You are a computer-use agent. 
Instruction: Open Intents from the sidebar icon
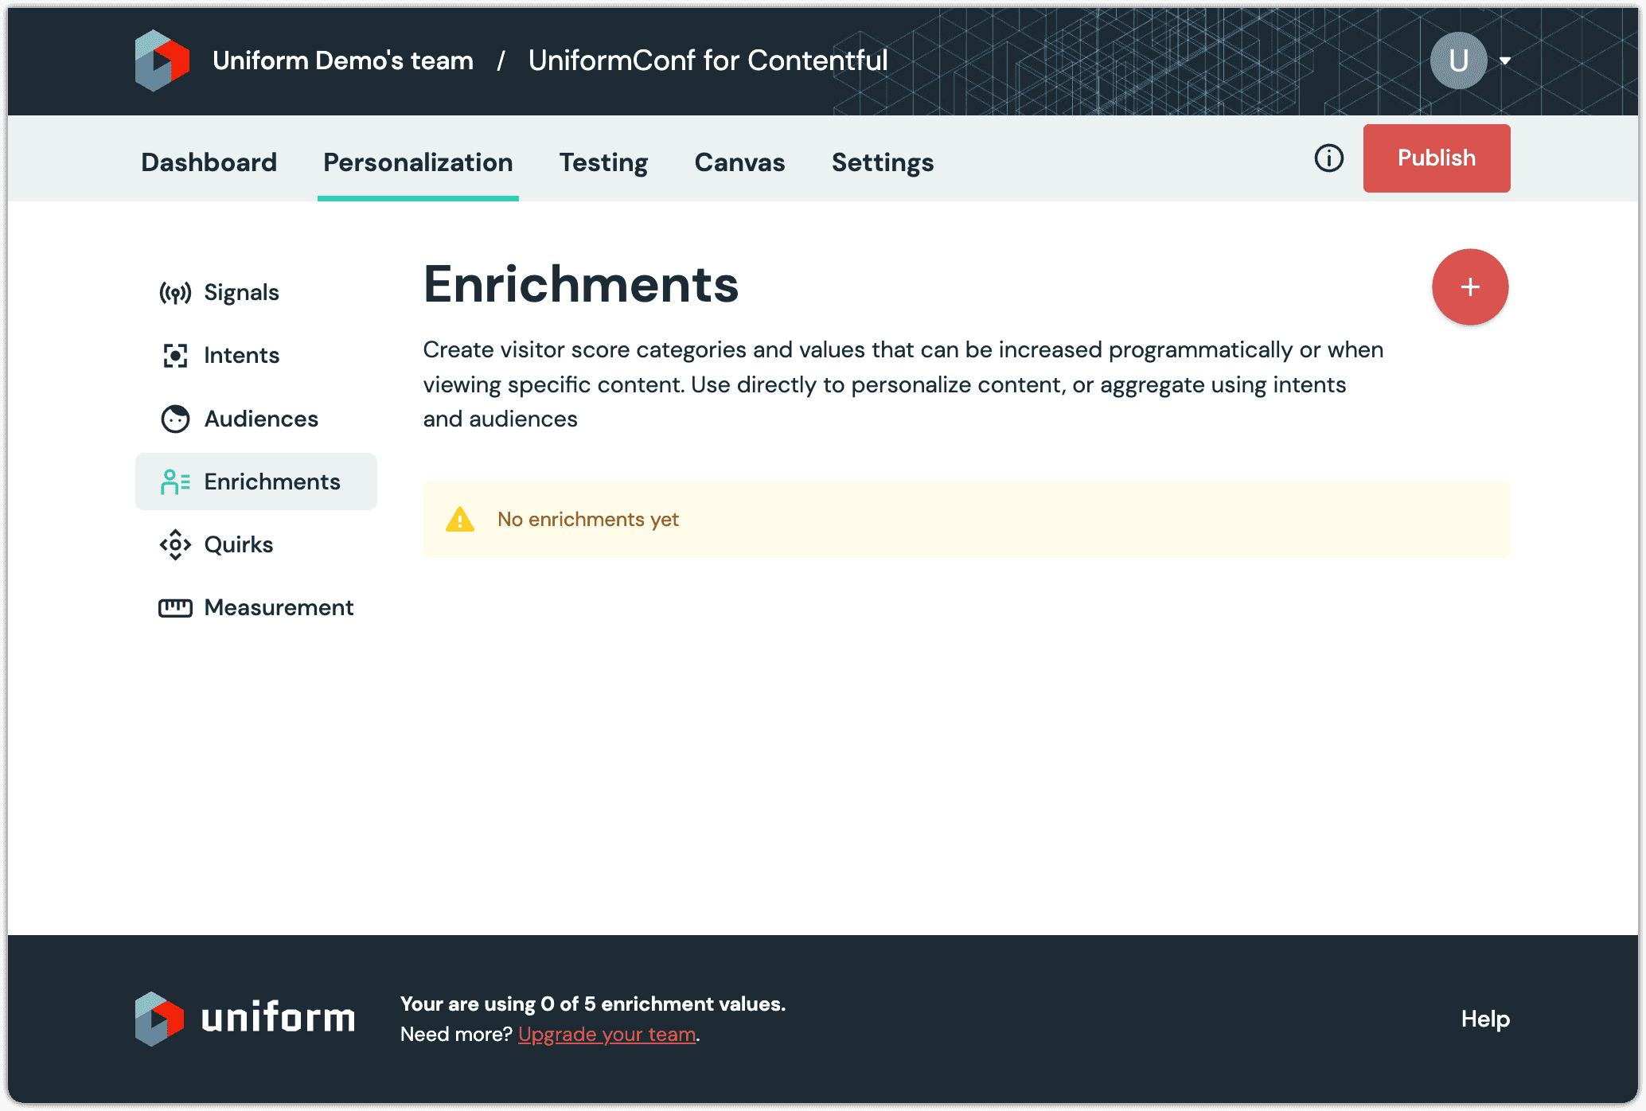click(x=176, y=355)
